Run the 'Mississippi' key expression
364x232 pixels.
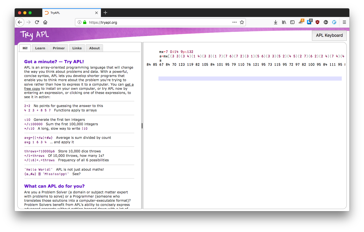[47, 174]
